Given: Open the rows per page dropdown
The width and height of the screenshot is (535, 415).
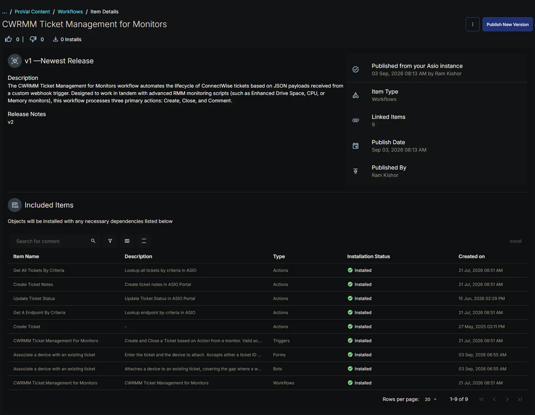Looking at the screenshot, I should point(431,399).
